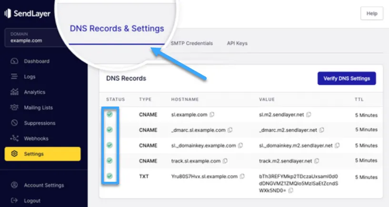389x207 pixels.
Task: Copy value sl.m2.sendlayer.net
Action: click(309, 115)
